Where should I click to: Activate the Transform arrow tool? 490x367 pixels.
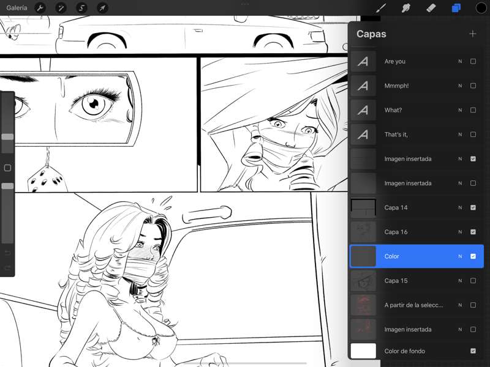click(x=102, y=8)
